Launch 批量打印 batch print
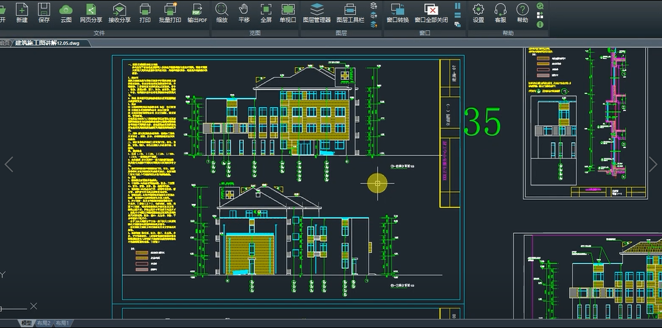 (x=170, y=12)
